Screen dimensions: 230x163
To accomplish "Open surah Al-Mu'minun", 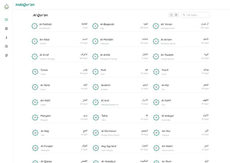I will (121, 133).
